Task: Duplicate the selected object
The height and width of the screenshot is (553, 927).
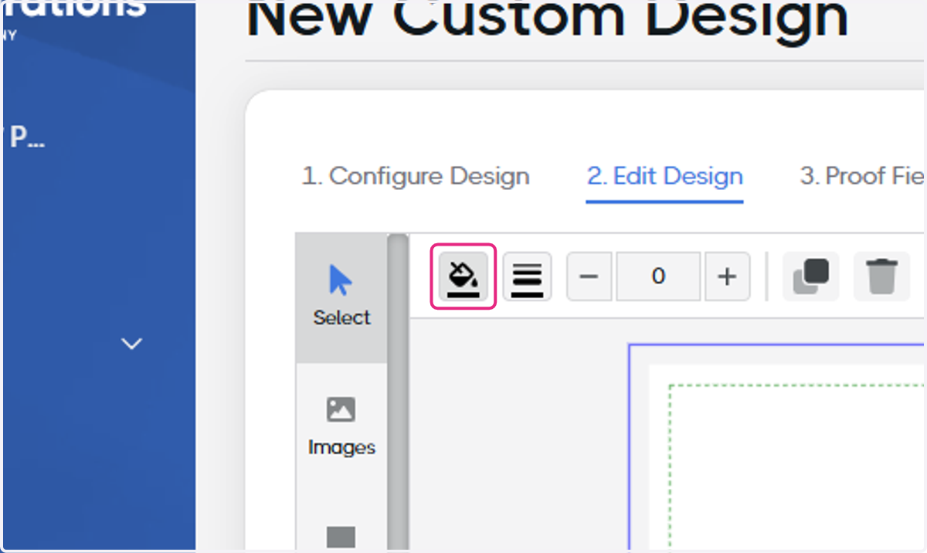Action: (x=810, y=276)
